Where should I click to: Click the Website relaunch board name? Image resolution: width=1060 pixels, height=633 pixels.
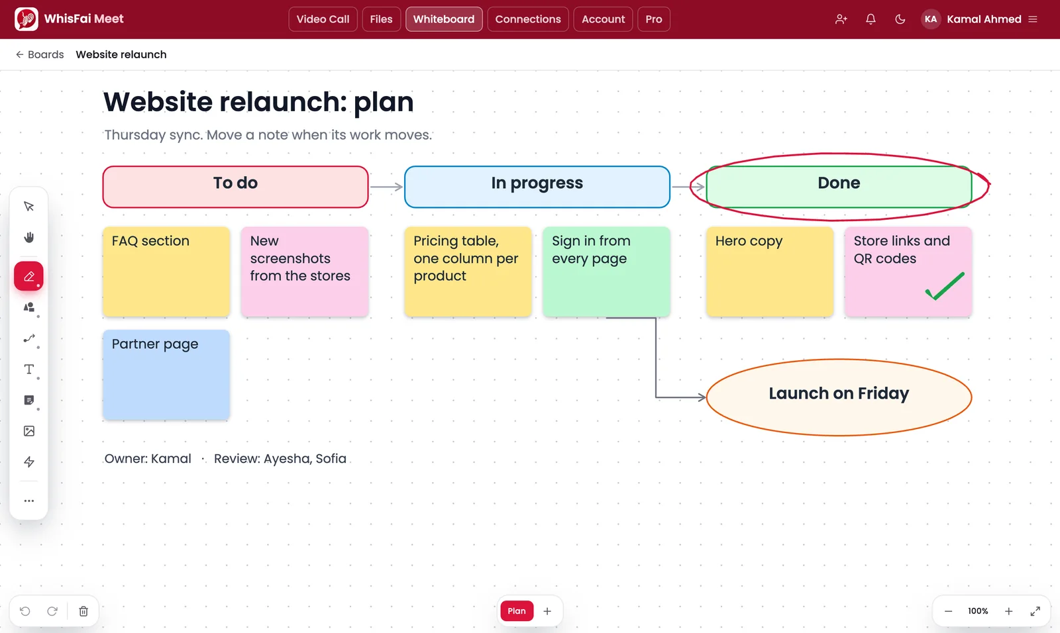pos(121,55)
